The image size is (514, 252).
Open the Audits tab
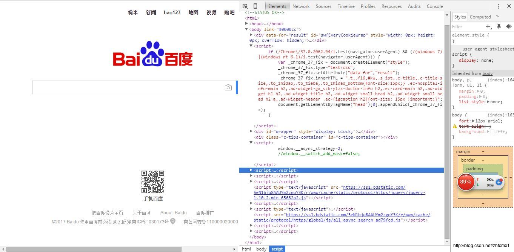[414, 6]
